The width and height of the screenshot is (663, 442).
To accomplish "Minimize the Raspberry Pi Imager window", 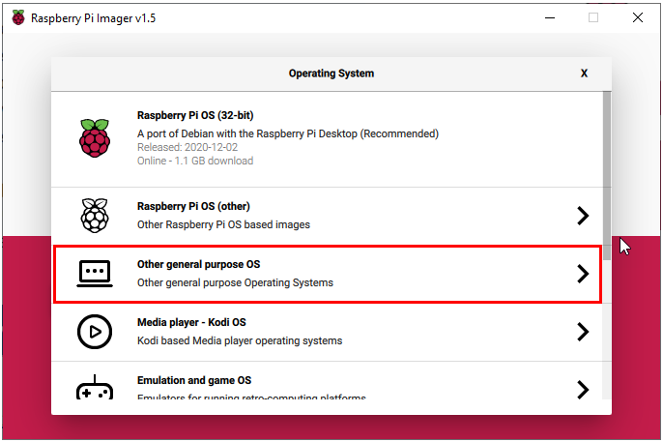I will [x=550, y=17].
